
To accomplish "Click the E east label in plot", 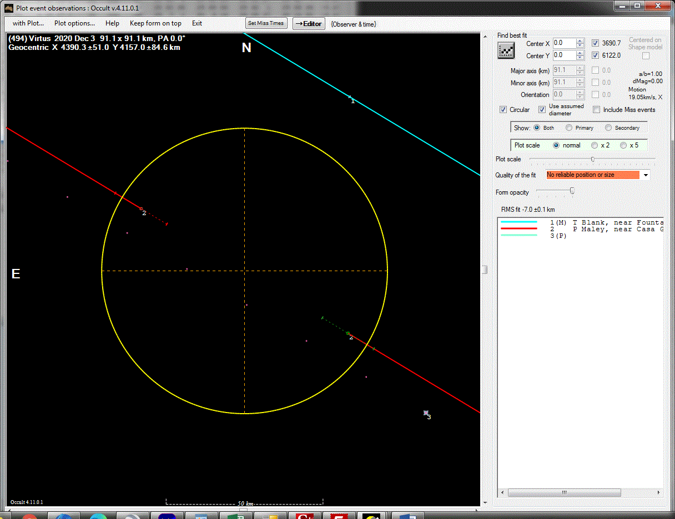I will (x=16, y=273).
